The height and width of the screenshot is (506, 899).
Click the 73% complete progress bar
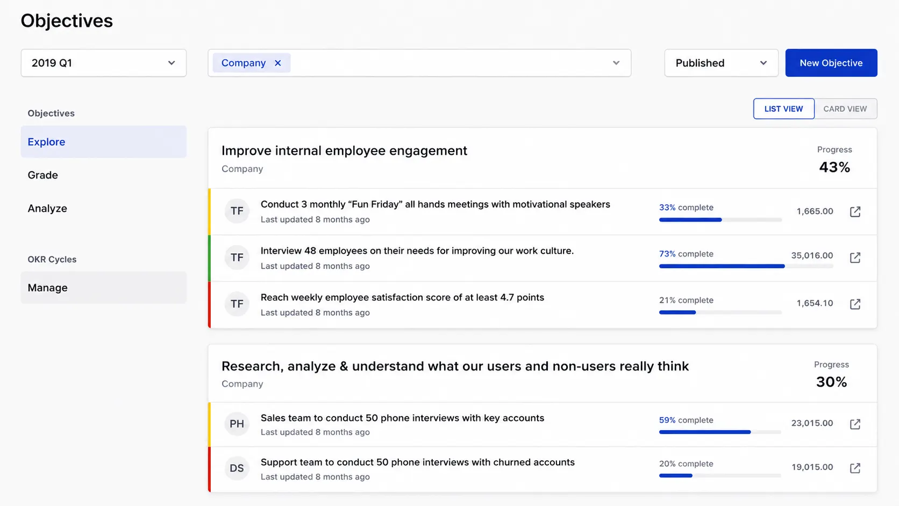(x=746, y=266)
